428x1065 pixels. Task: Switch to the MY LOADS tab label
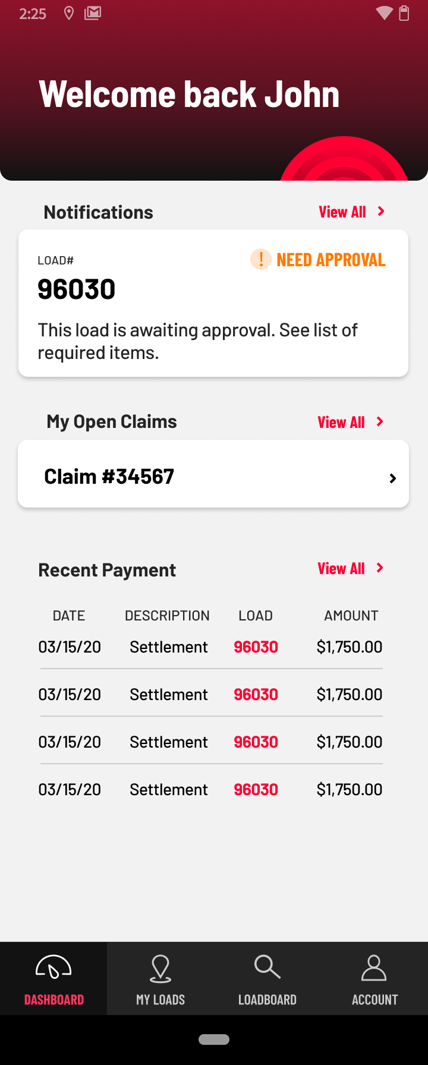pyautogui.click(x=160, y=1000)
